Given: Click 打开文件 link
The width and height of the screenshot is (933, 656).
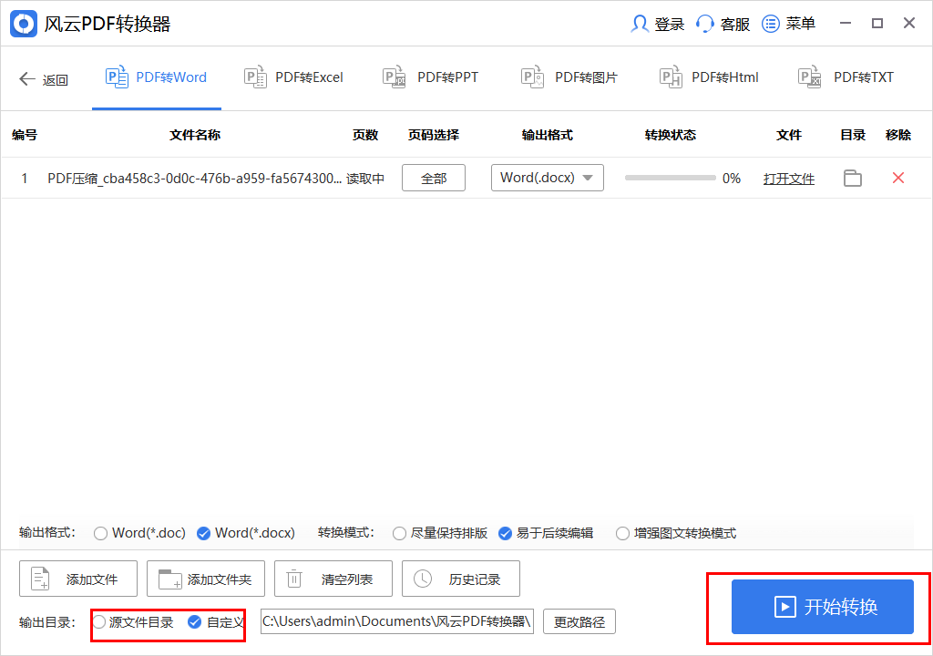Looking at the screenshot, I should coord(789,179).
